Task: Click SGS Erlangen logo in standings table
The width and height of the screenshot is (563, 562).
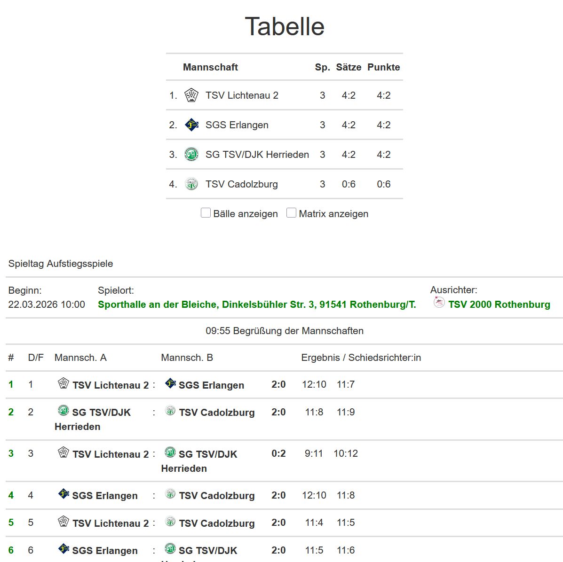Action: point(191,125)
